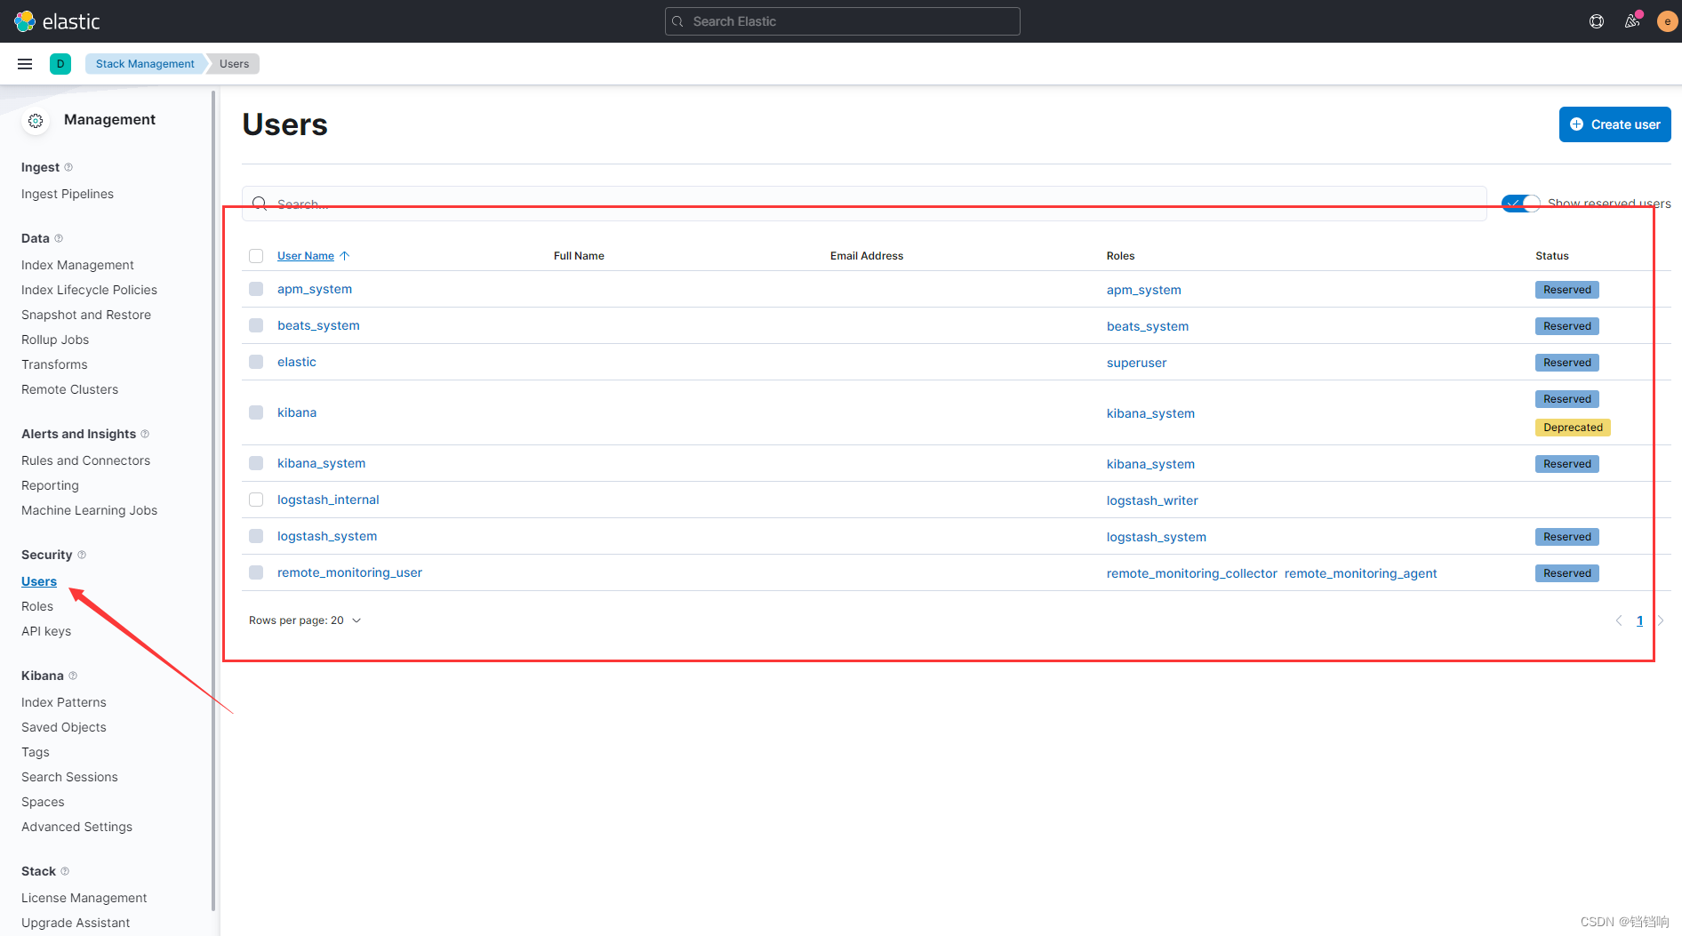The height and width of the screenshot is (936, 1682).
Task: Open Snapshot and Restore
Action: [86, 315]
